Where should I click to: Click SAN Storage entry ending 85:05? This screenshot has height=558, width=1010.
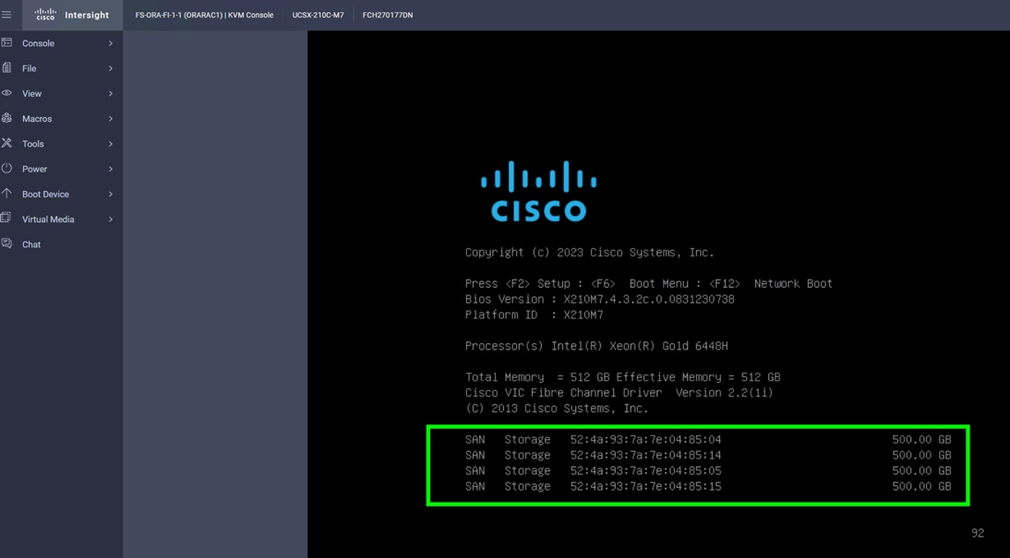click(708, 470)
